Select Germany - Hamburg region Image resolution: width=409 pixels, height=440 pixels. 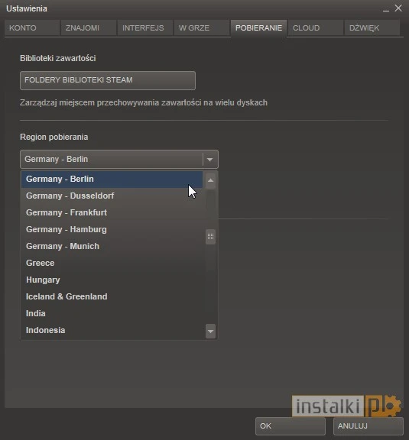[112, 229]
